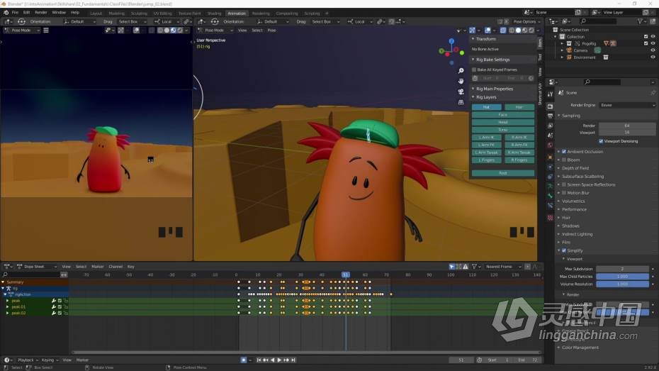
Task: Open the Object properties tab icon
Action: (x=550, y=157)
